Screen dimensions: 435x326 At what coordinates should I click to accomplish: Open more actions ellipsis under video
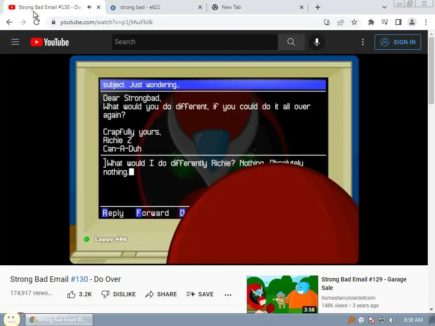click(228, 295)
